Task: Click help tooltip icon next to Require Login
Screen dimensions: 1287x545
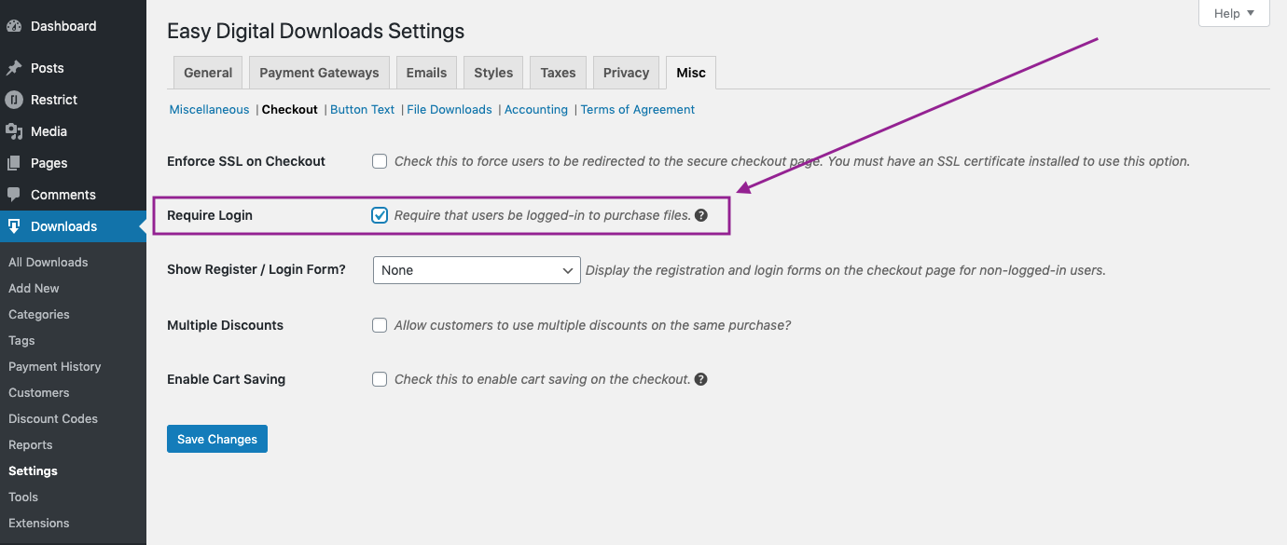Action: point(701,215)
